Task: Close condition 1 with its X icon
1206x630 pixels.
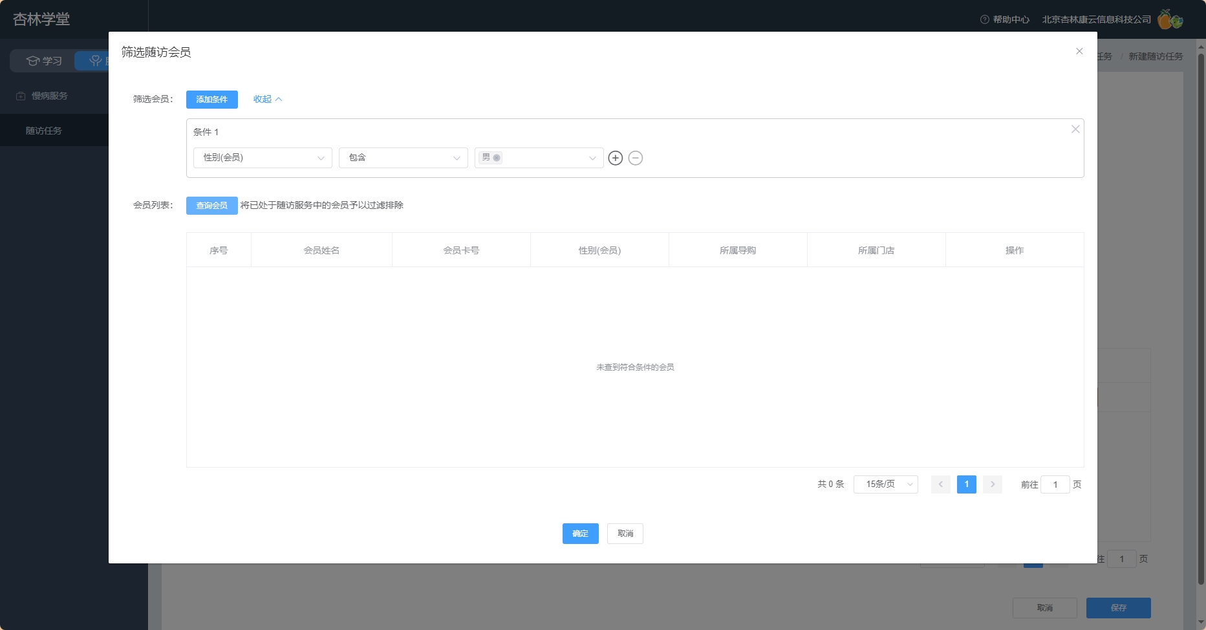Action: tap(1075, 129)
